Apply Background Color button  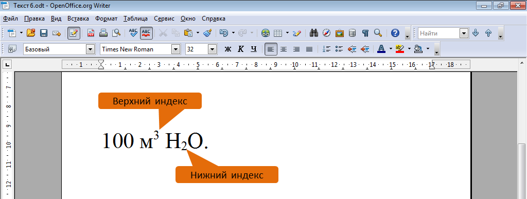tap(418, 49)
